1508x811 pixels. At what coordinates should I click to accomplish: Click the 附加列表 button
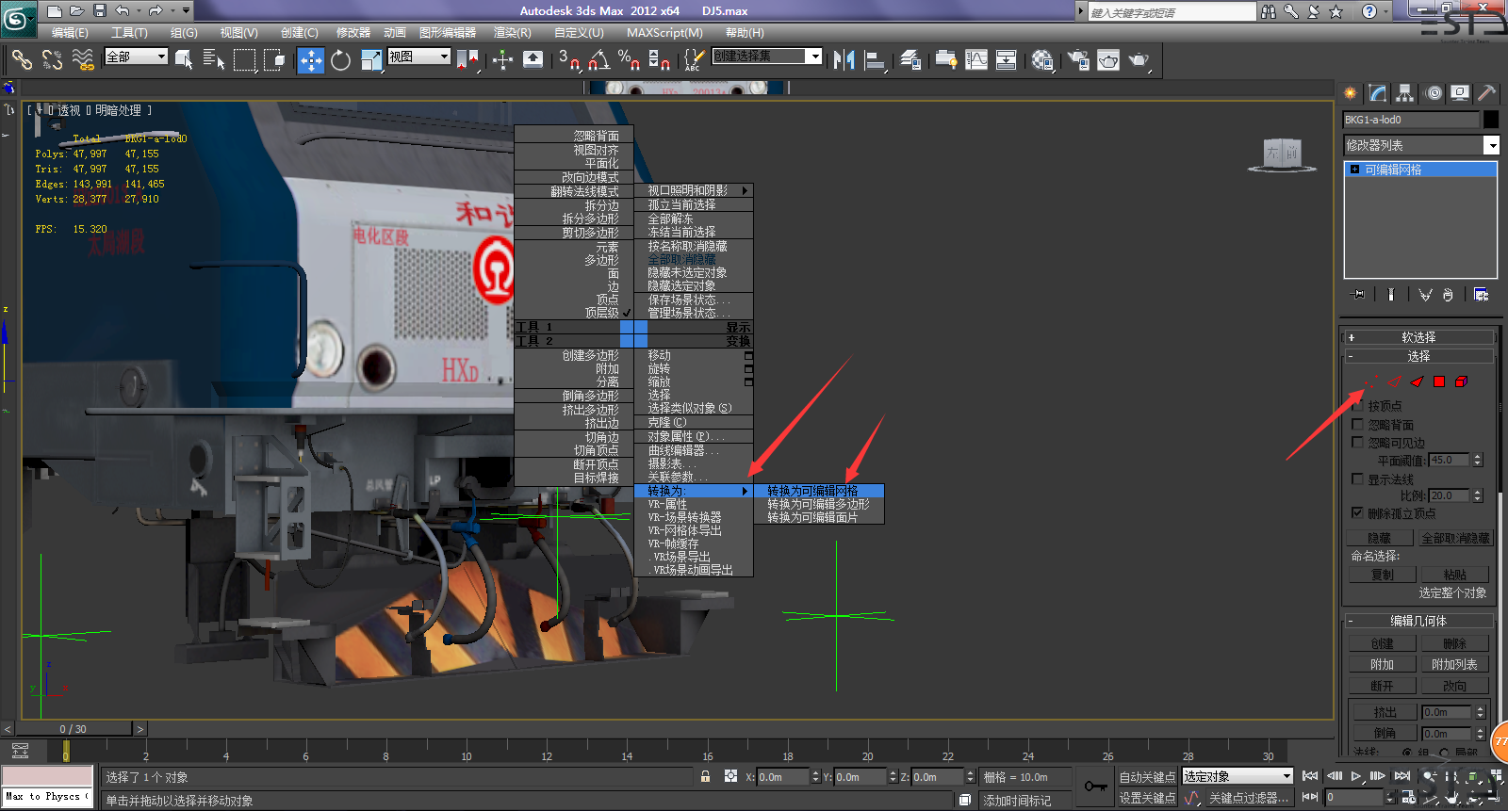tap(1454, 664)
